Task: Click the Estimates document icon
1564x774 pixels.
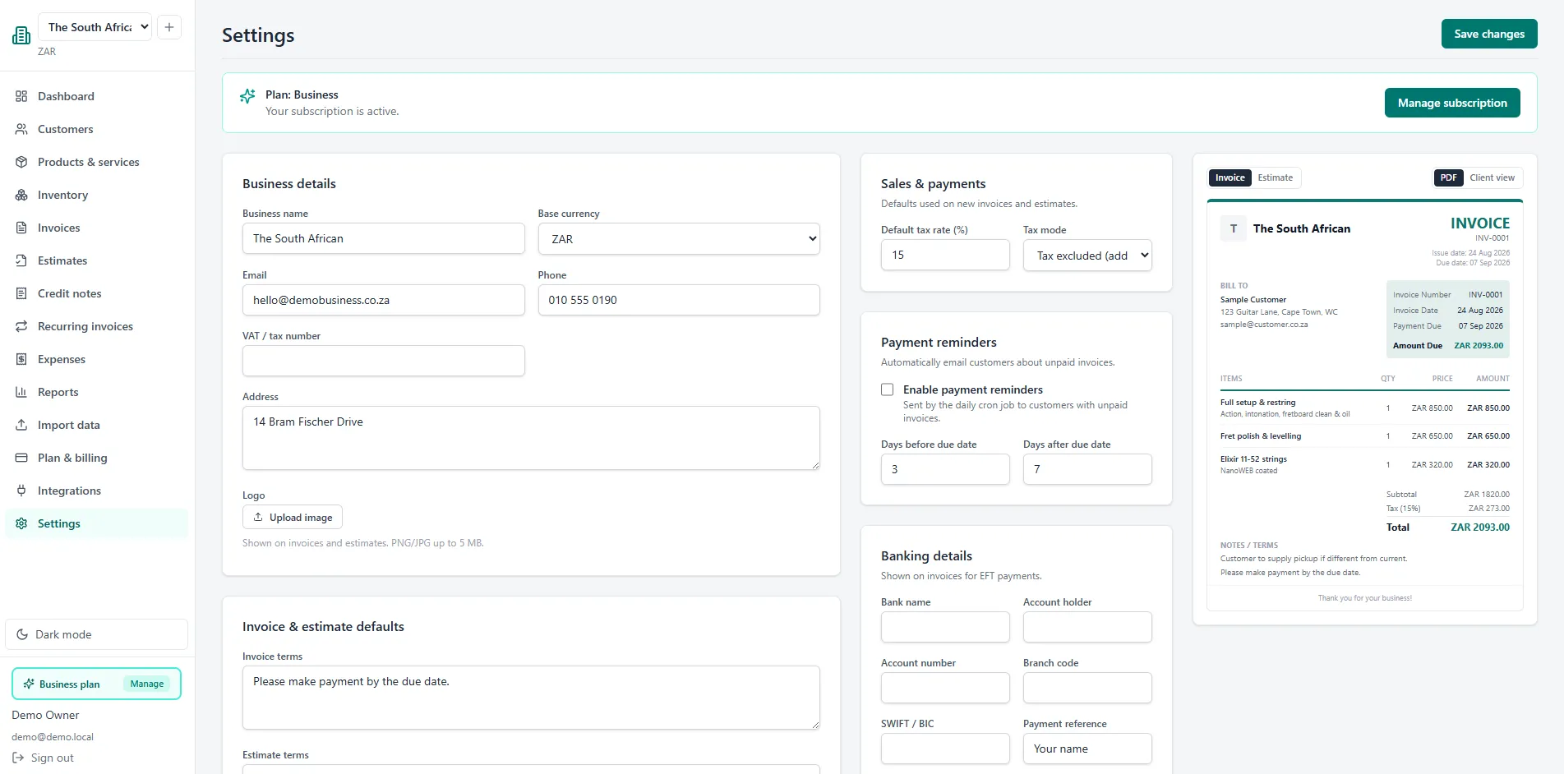Action: pos(21,260)
